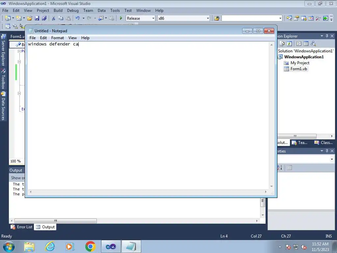Image resolution: width=337 pixels, height=253 pixels.
Task: Open Visual Studio's Tools menu
Action: [115, 10]
